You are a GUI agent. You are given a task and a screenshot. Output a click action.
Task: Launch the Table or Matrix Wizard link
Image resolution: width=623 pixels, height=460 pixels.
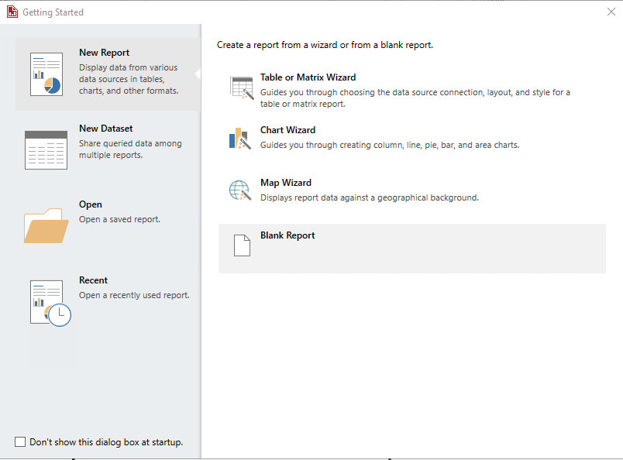point(308,77)
